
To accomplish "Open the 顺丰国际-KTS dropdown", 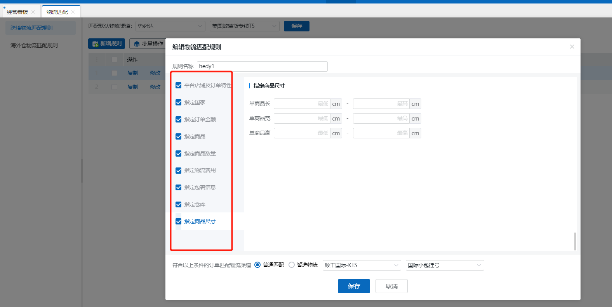I will coord(362,265).
